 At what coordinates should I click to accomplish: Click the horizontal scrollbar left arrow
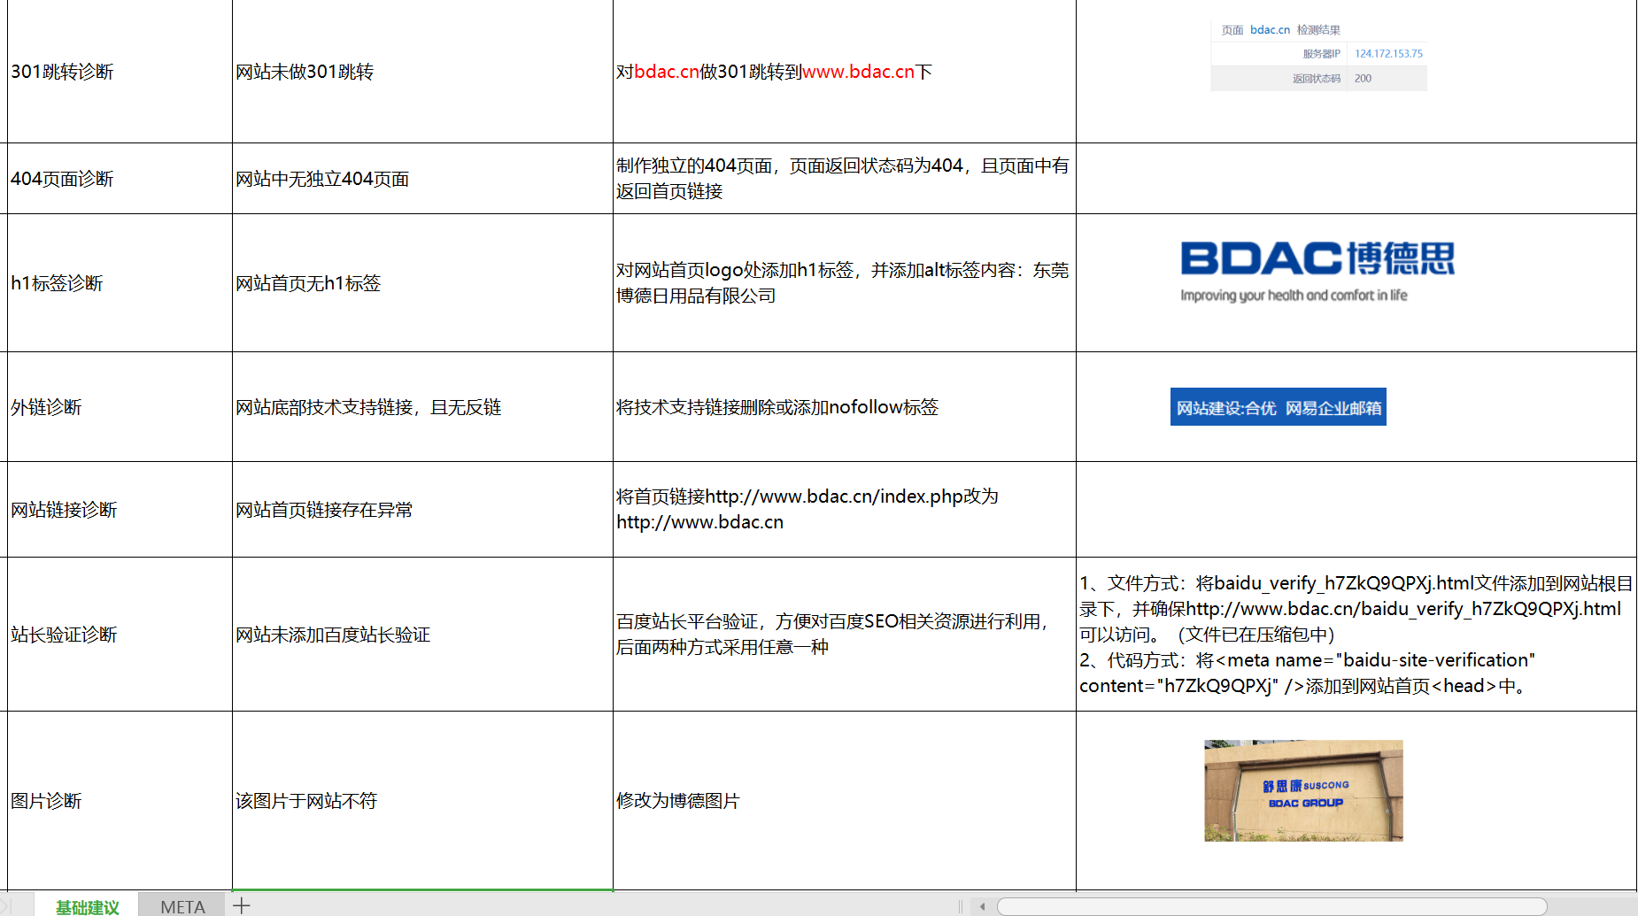tap(982, 906)
